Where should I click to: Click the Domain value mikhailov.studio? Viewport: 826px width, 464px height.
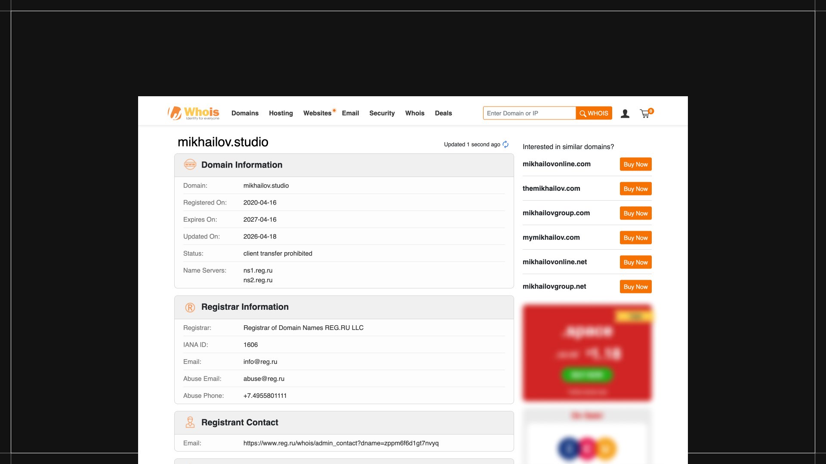(x=266, y=186)
